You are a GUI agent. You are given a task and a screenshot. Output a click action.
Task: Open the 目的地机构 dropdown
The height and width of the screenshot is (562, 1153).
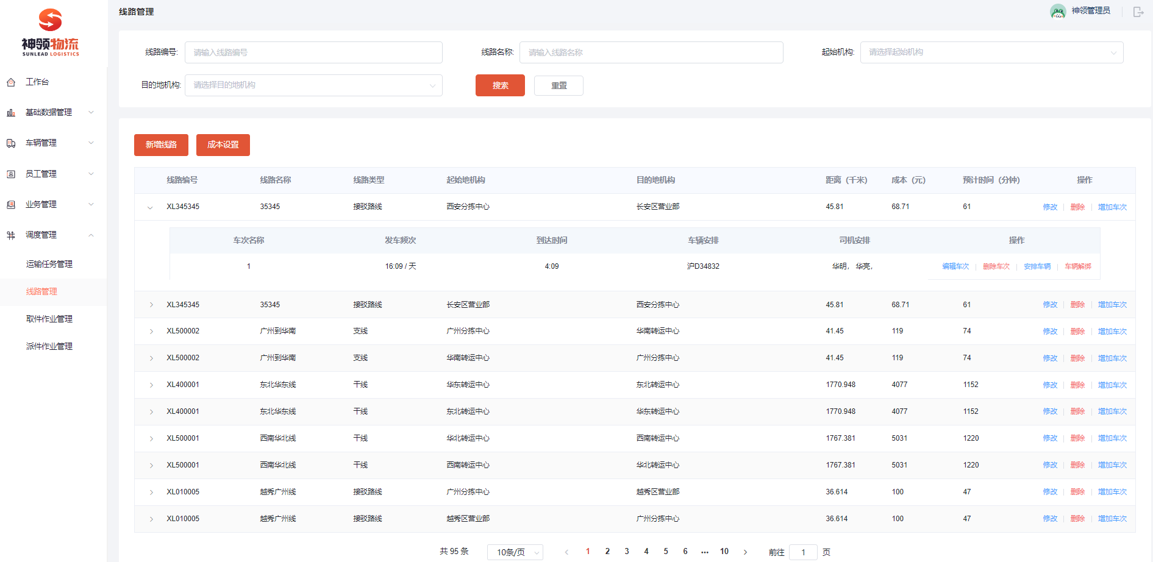pos(313,85)
